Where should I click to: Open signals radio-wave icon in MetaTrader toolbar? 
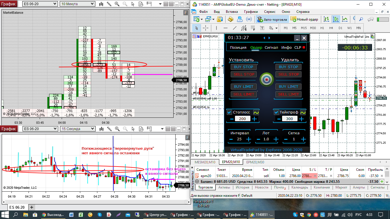tap(249, 19)
